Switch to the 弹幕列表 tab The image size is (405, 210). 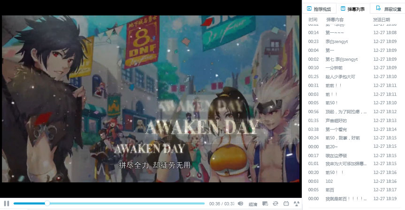pyautogui.click(x=353, y=9)
